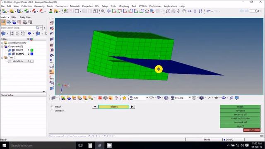Toggle Model Info title display icon

[x=10, y=61]
